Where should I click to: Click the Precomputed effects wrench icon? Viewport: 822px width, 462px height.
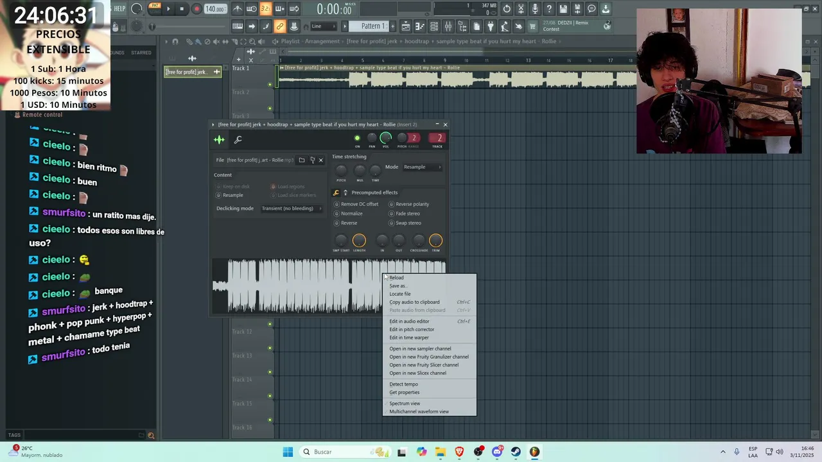336,193
